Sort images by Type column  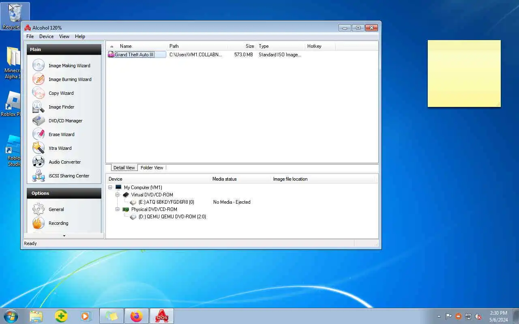[280, 46]
